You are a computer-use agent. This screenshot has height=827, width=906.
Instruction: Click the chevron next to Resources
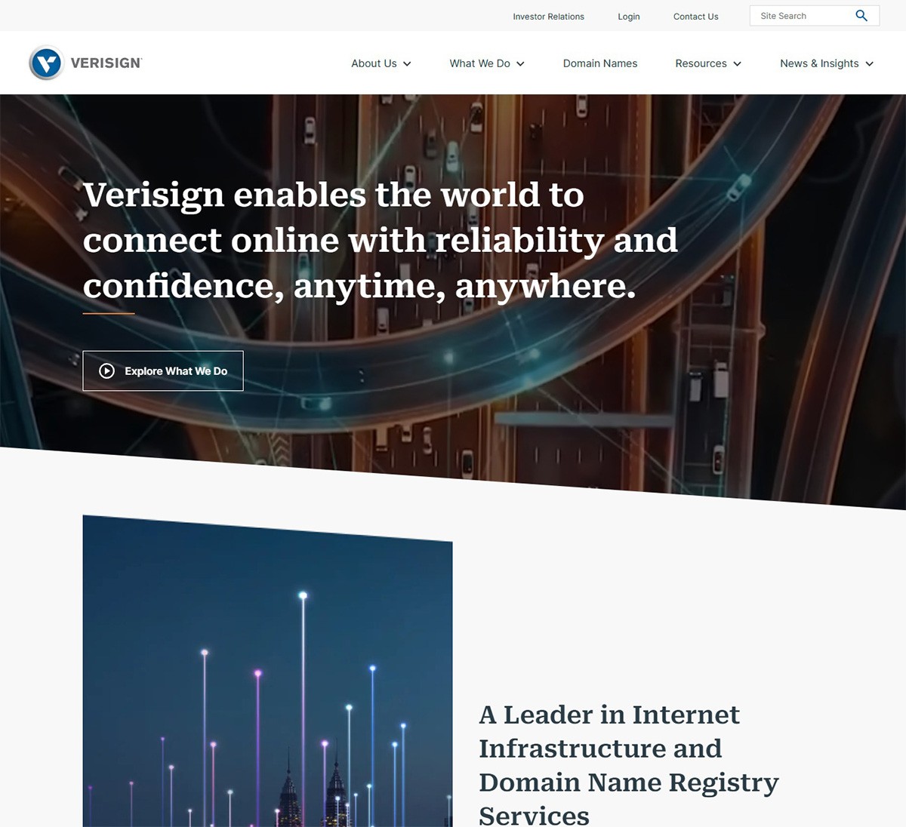[x=736, y=64]
